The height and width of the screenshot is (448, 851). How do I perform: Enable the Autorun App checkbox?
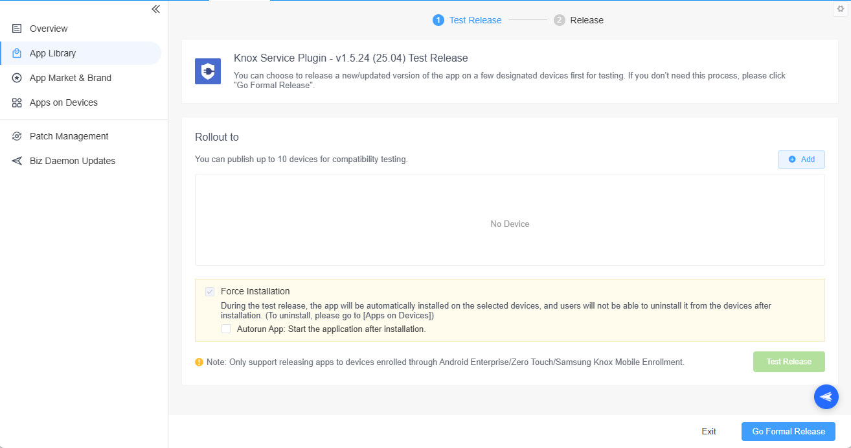click(226, 329)
